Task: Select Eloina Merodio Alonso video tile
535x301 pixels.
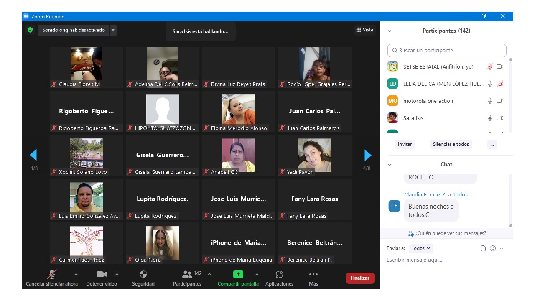Action: click(239, 111)
